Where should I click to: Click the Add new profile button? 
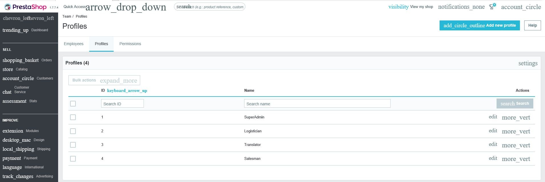[479, 26]
